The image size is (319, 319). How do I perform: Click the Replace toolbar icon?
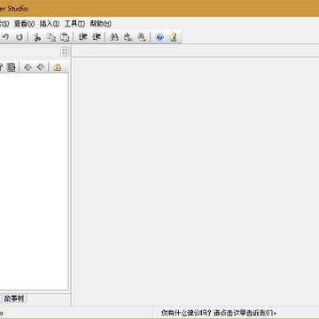tap(142, 37)
